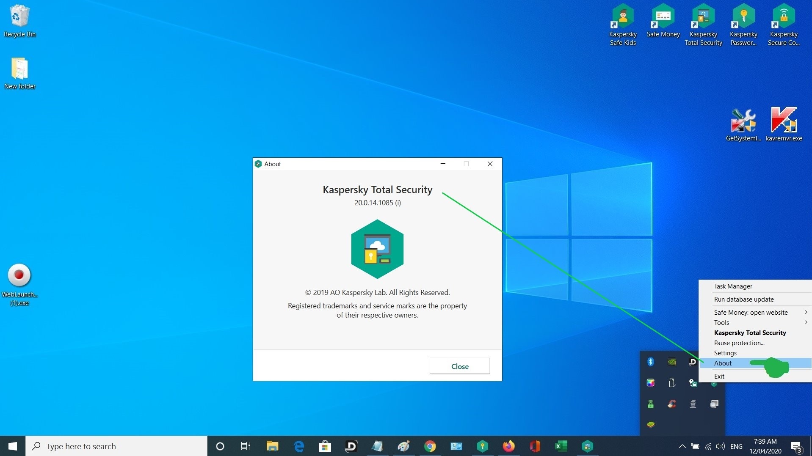Open the Recycle Bin desktop icon
812x456 pixels.
[19, 21]
